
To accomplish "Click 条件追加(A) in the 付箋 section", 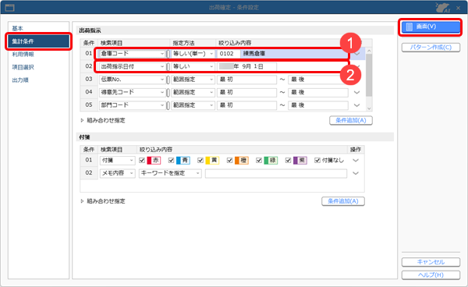I will (343, 201).
